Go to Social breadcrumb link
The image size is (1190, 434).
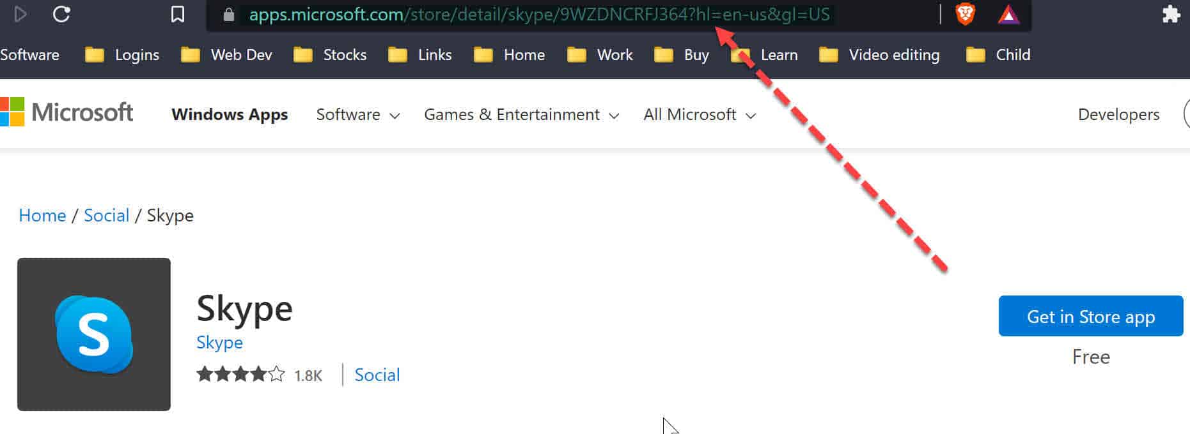(106, 216)
